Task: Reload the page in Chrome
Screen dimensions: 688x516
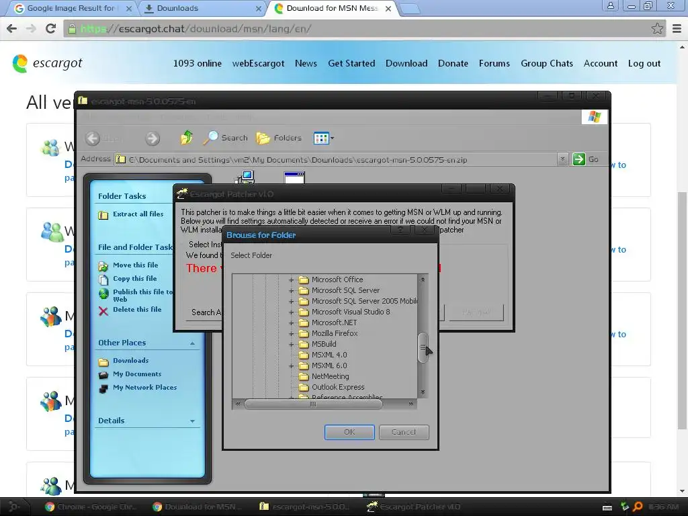Action: (x=50, y=28)
